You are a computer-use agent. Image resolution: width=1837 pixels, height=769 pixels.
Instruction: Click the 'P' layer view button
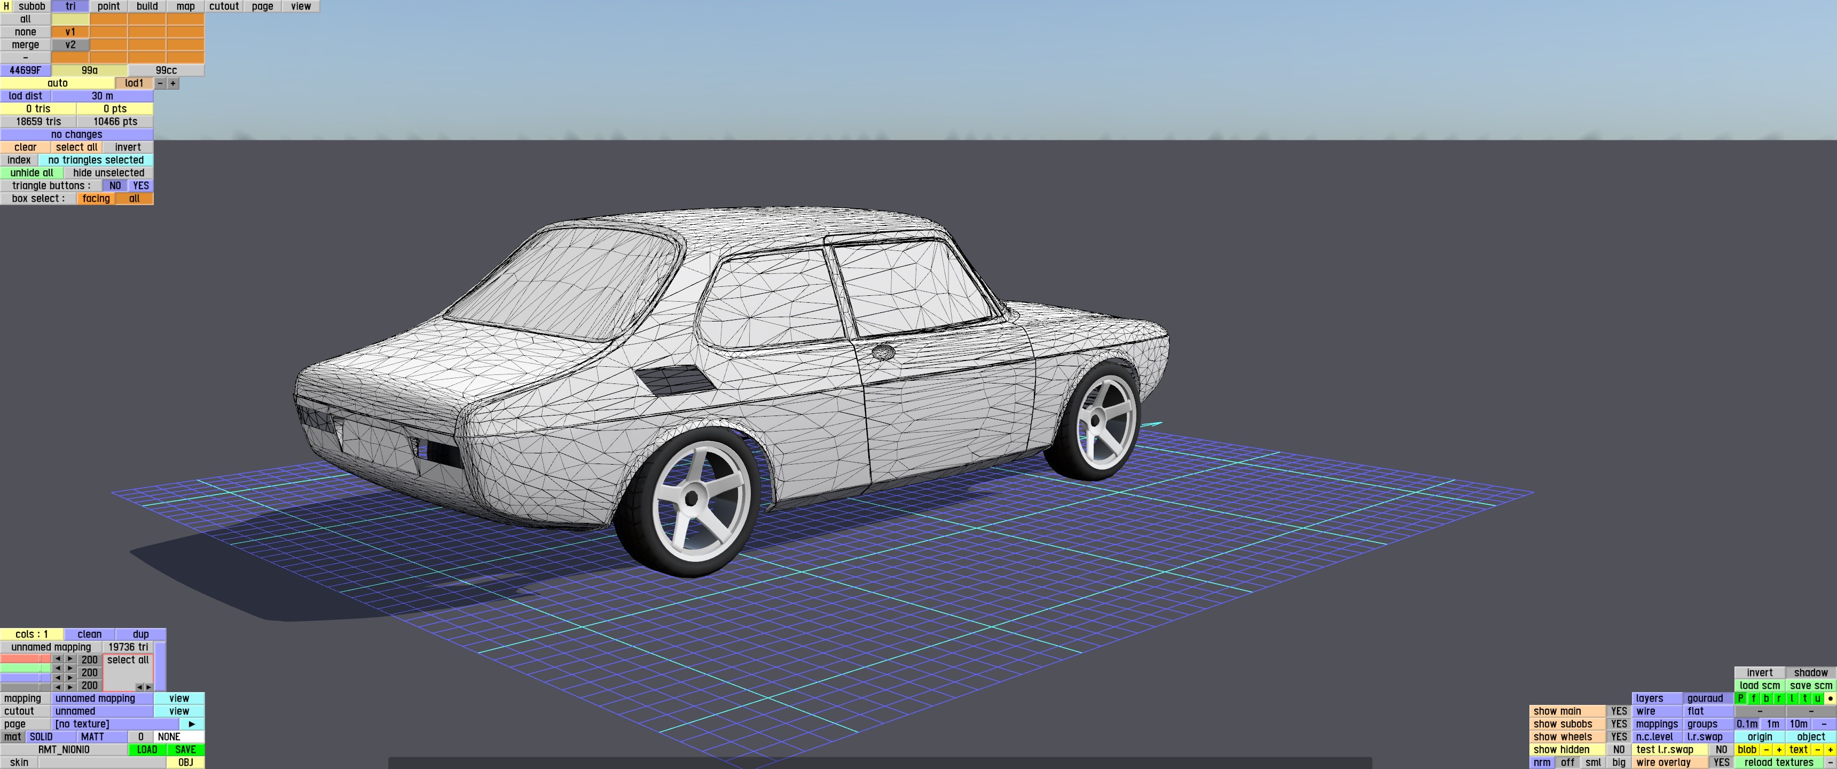[1741, 699]
